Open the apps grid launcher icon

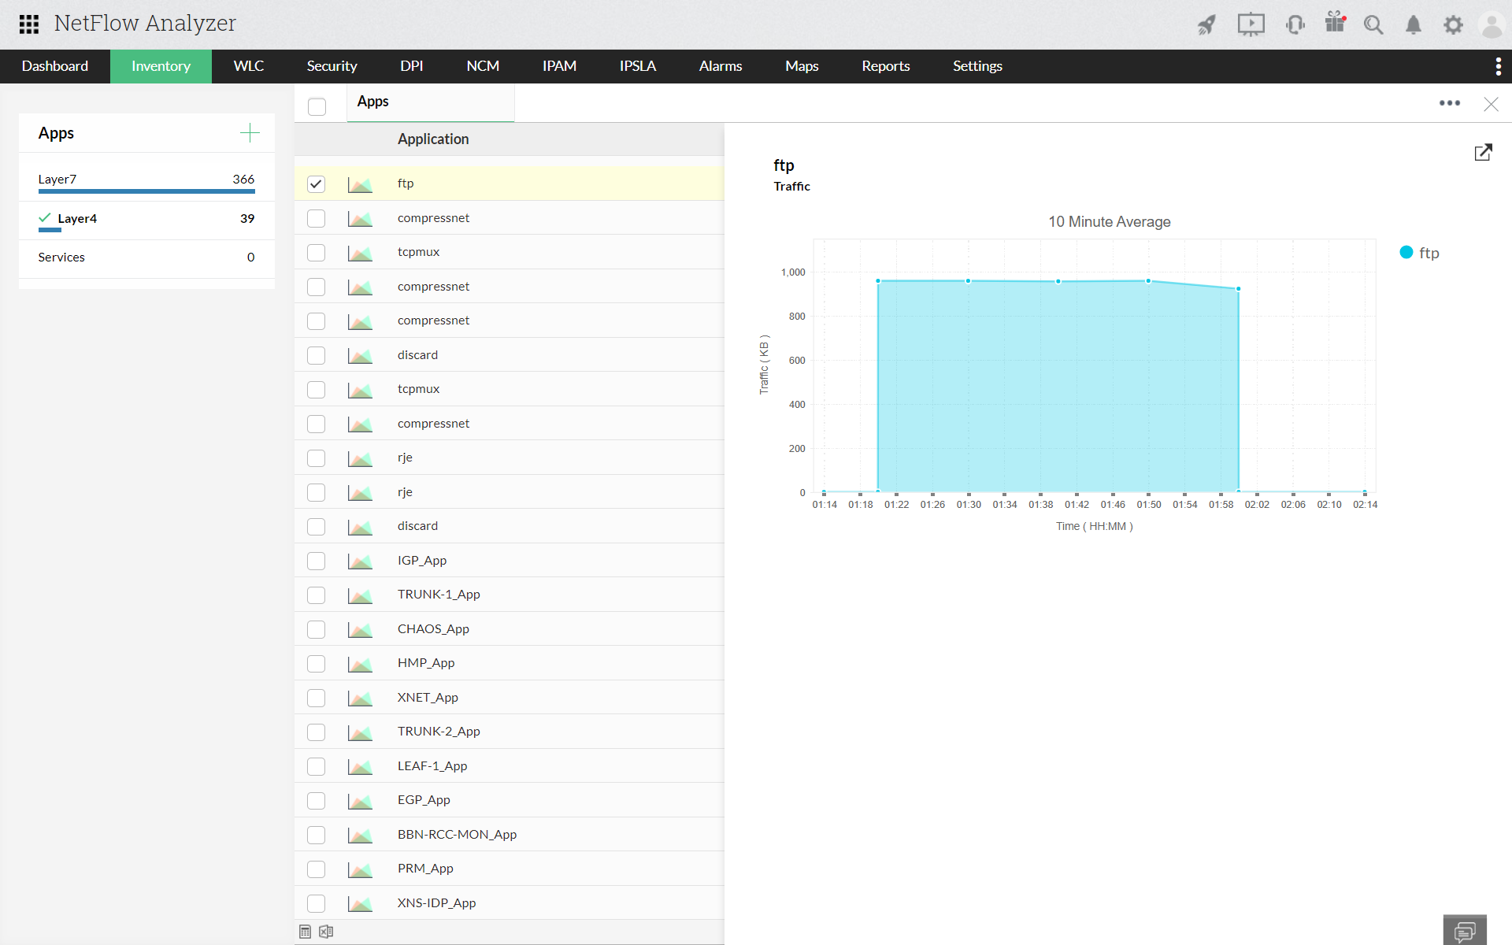(x=29, y=24)
